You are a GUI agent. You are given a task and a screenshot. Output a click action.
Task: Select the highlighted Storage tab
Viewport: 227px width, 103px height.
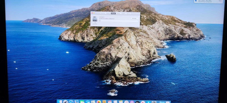click(113, 13)
